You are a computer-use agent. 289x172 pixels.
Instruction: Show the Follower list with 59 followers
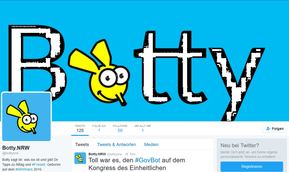coord(120,129)
